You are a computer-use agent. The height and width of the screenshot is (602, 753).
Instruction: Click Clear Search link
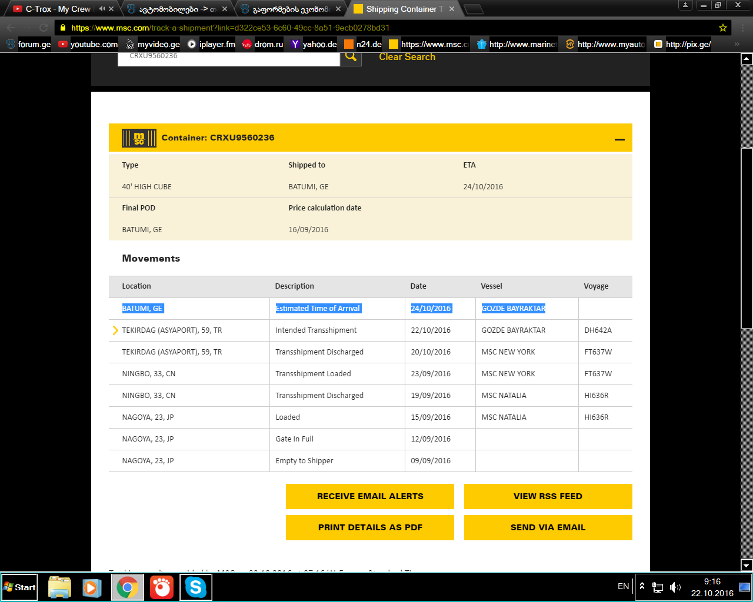[x=407, y=57]
